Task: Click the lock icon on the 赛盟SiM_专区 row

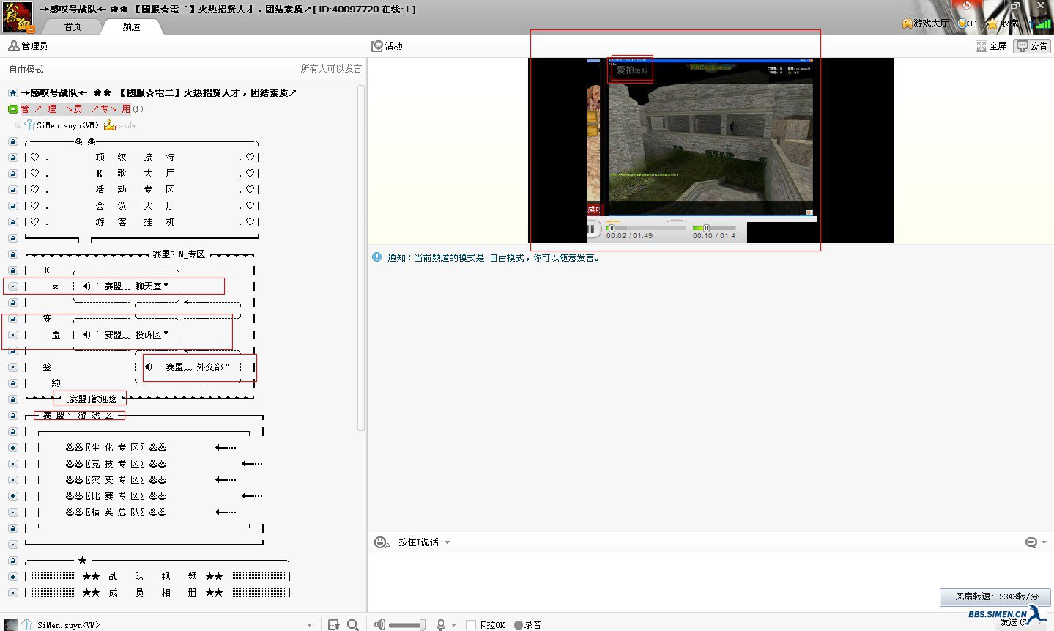Action: click(x=13, y=254)
